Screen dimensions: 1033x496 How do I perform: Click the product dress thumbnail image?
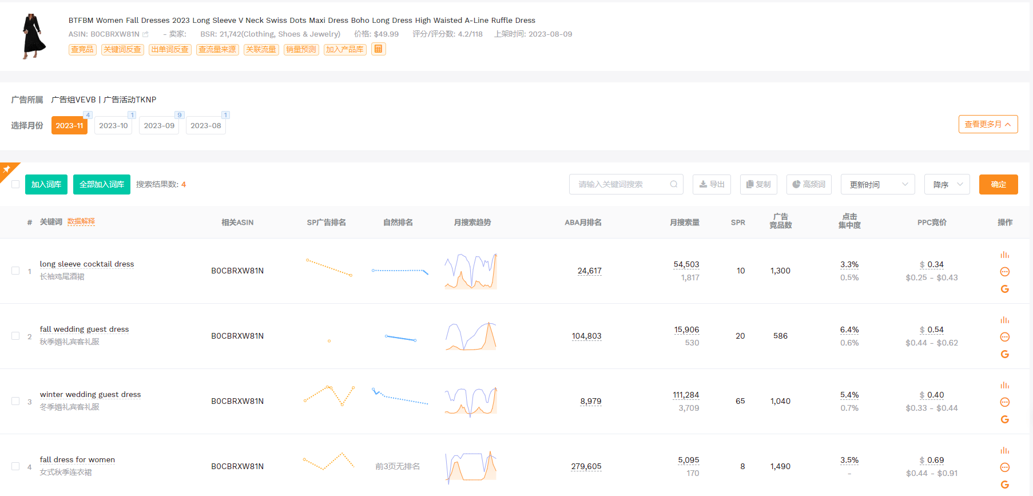tap(33, 37)
